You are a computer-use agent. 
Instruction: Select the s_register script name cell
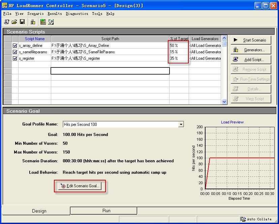[x=35, y=58]
